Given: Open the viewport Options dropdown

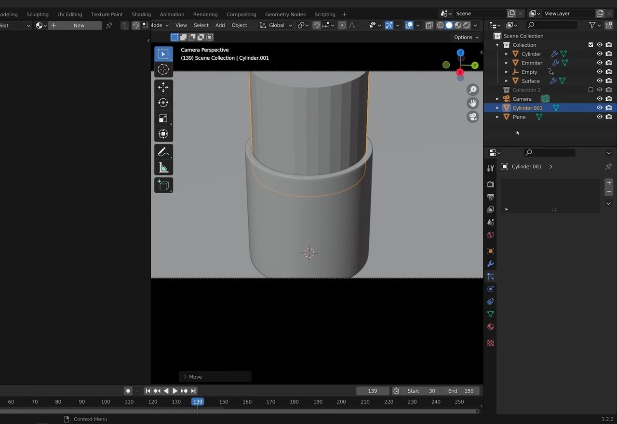Looking at the screenshot, I should point(466,37).
